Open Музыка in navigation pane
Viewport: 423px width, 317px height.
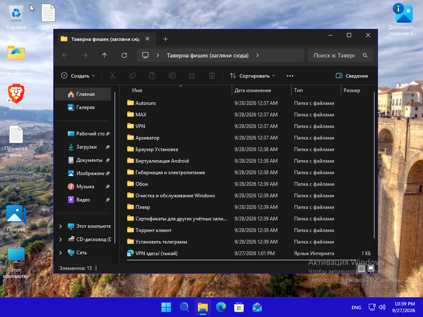pos(83,187)
